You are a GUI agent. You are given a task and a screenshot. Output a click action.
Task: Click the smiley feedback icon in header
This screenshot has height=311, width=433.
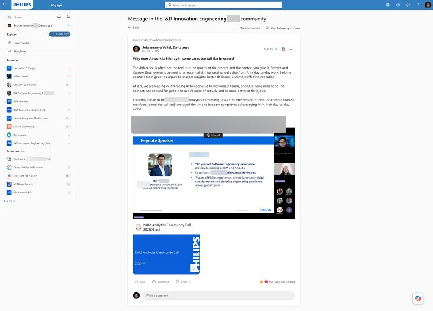[398, 5]
